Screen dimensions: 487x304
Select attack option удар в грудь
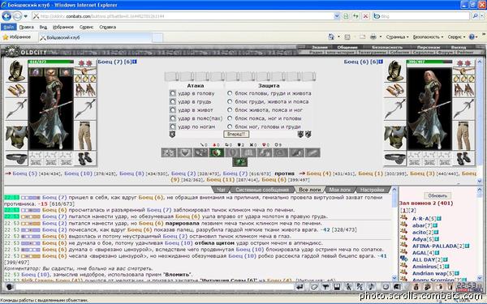point(173,101)
